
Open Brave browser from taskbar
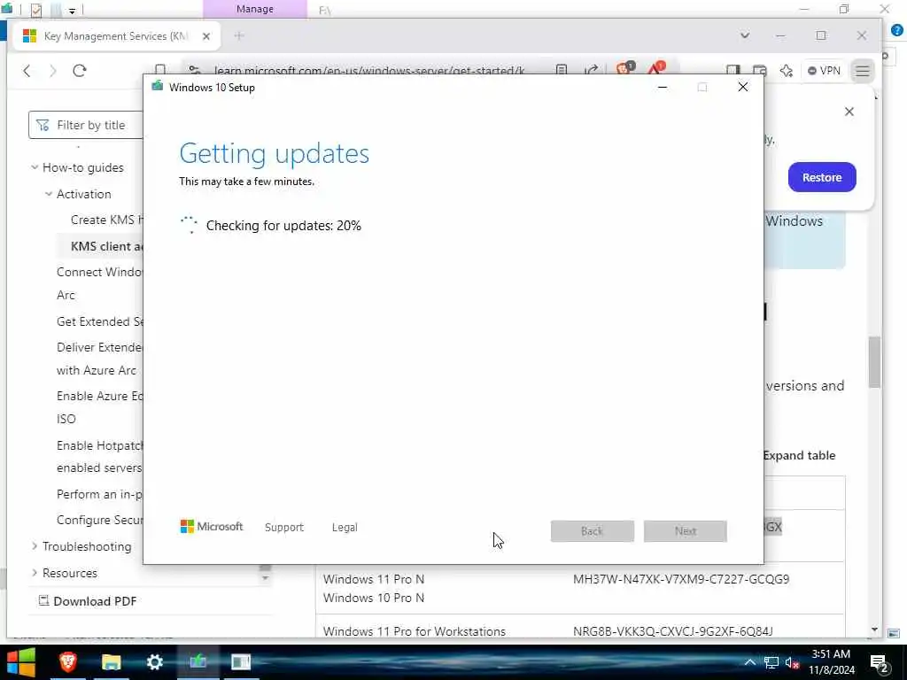(x=67, y=662)
